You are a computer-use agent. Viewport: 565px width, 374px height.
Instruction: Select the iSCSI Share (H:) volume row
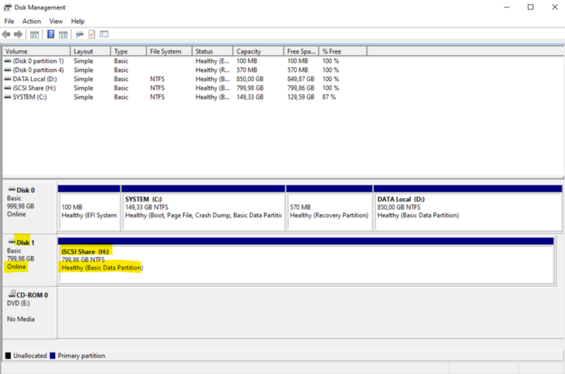coord(32,88)
